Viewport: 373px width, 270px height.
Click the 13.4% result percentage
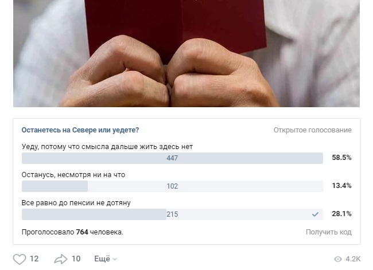341,186
